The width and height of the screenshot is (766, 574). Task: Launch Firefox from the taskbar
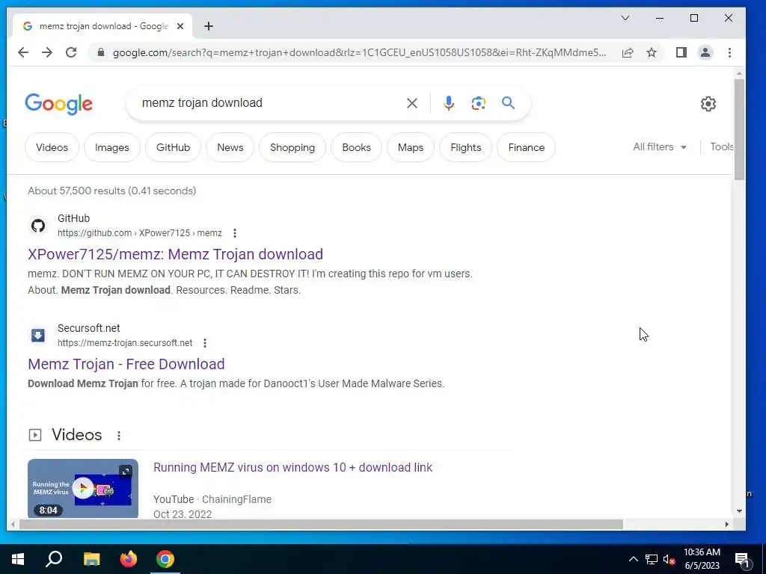pos(129,559)
